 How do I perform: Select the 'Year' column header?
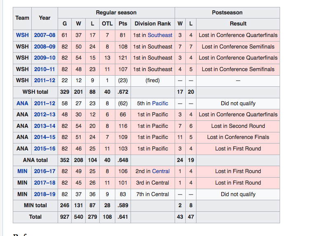click(44, 18)
